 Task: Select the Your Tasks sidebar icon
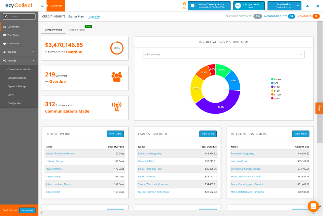point(4,35)
